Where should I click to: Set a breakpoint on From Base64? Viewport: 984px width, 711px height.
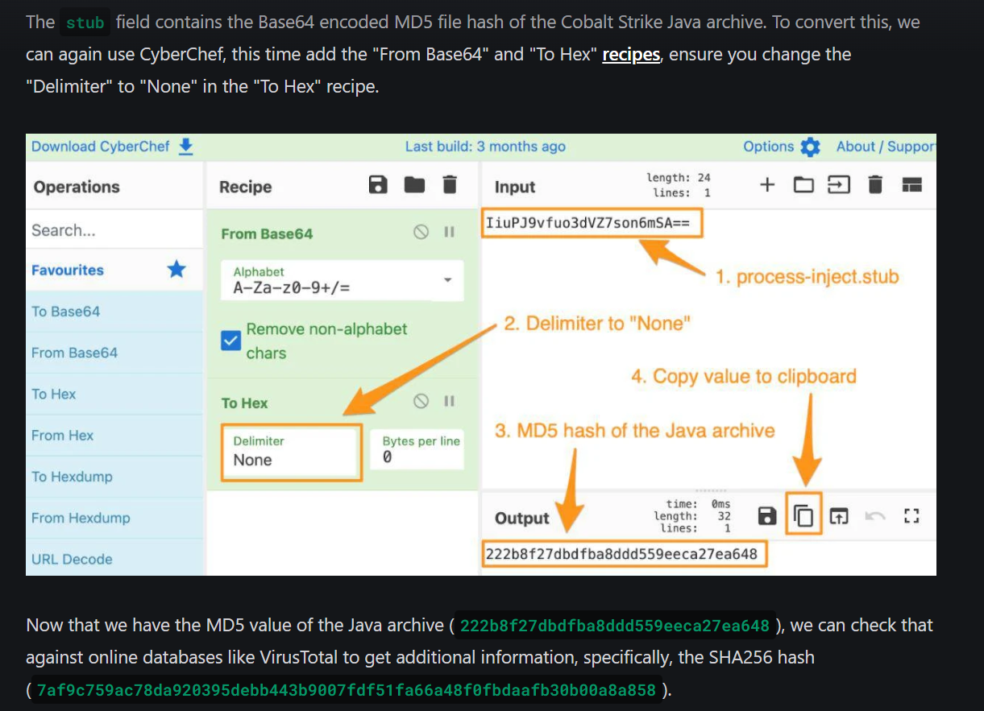pos(449,232)
